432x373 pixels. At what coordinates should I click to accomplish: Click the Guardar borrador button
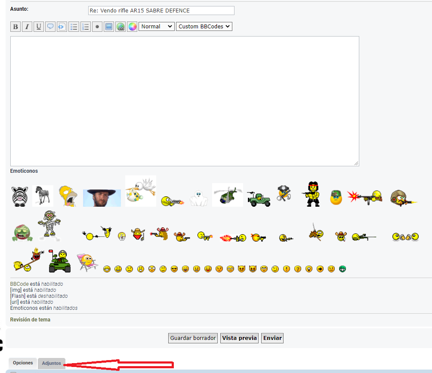[x=193, y=338]
